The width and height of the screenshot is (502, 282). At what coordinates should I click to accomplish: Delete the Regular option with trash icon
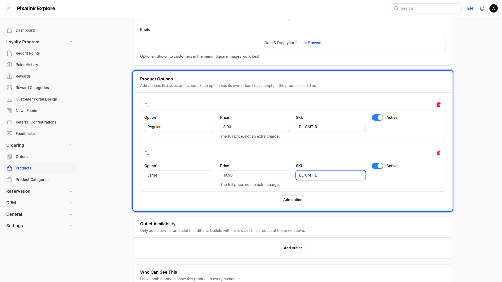click(439, 105)
